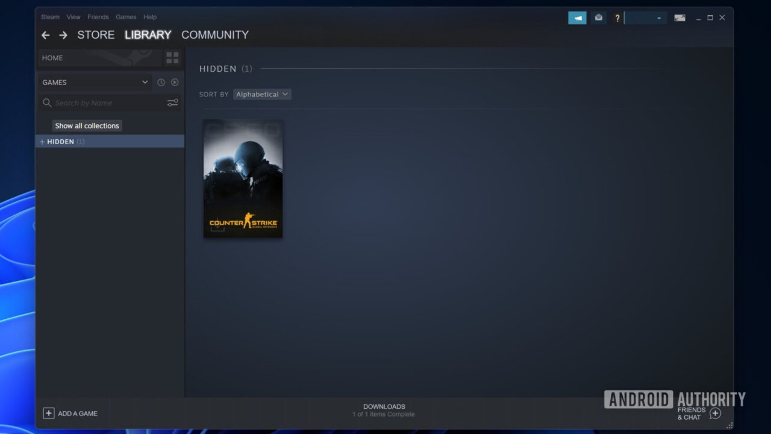This screenshot has width=771, height=434.
Task: Click the help question mark icon
Action: click(617, 18)
